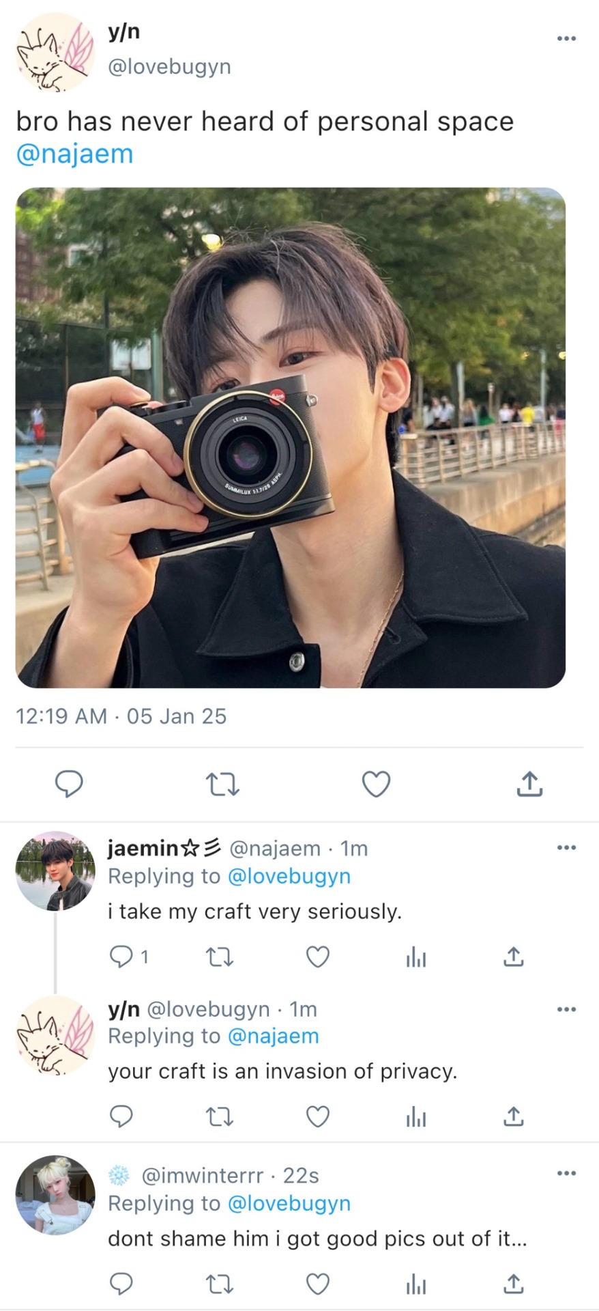The height and width of the screenshot is (1311, 599).
Task: Open more options on jaemin's reply
Action: [x=566, y=847]
